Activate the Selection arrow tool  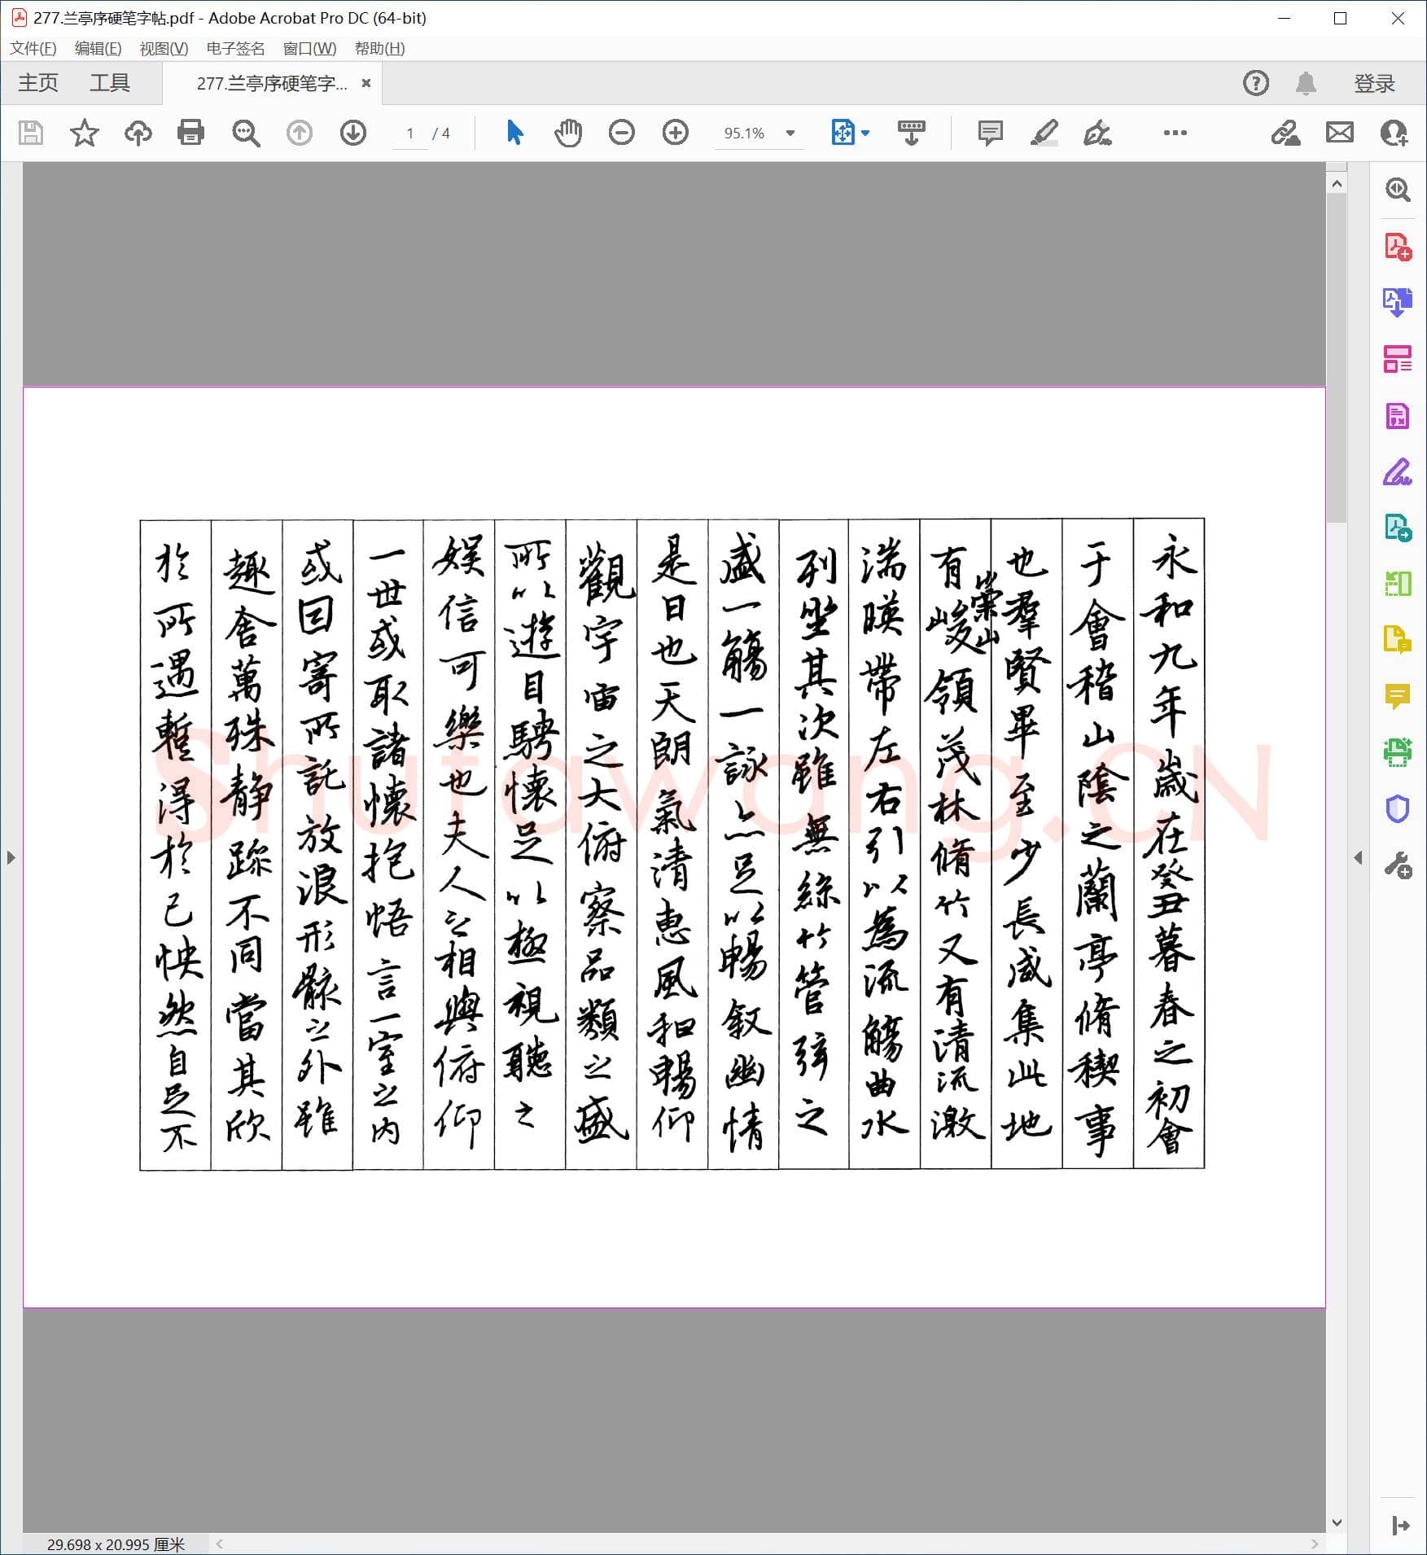514,133
